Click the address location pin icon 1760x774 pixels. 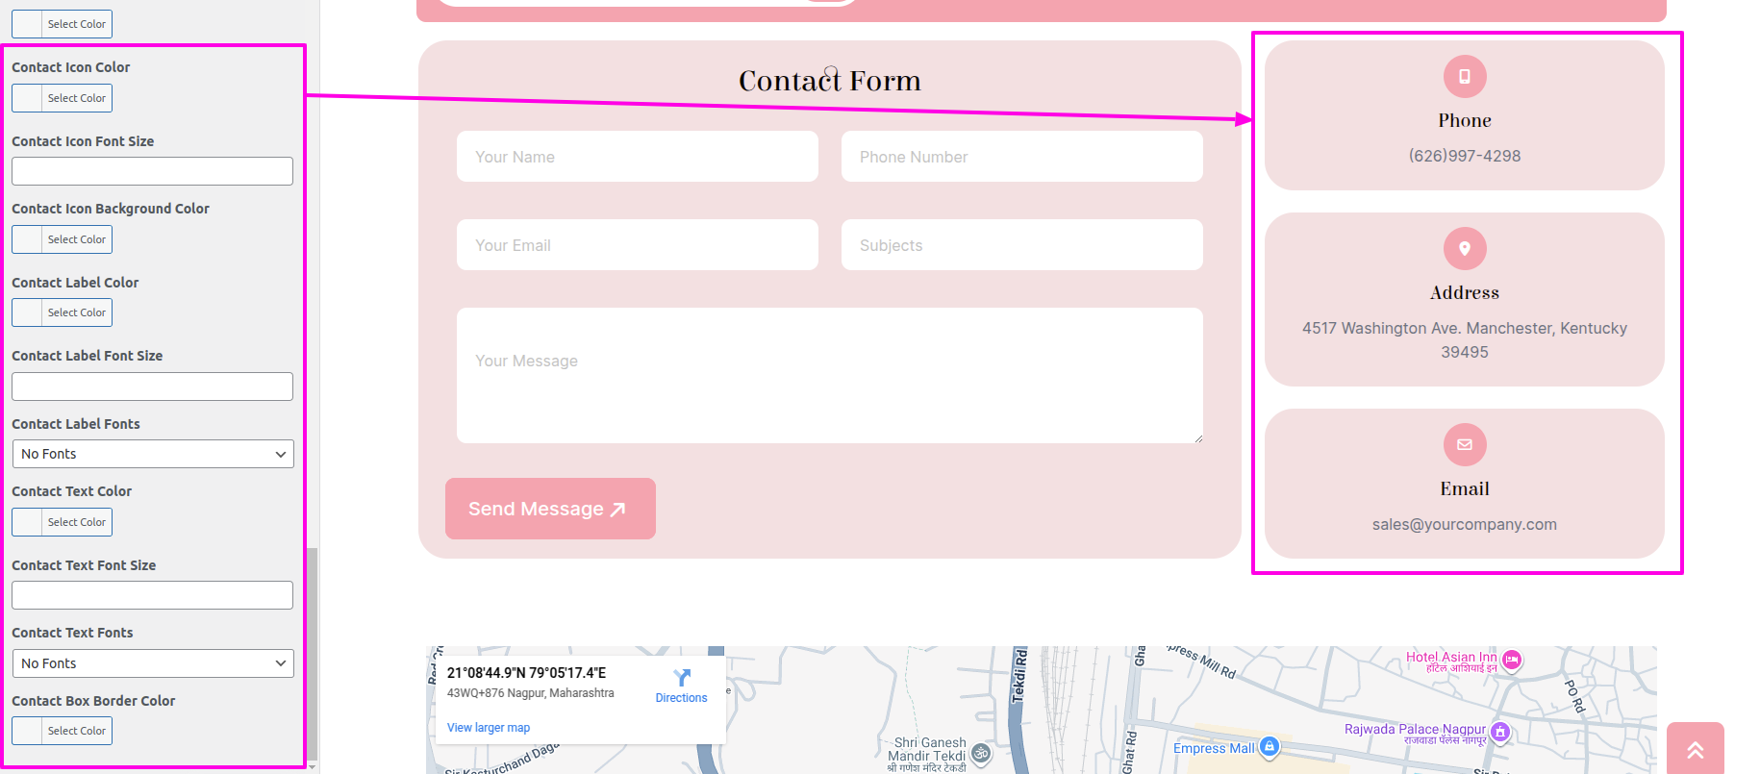coord(1464,249)
